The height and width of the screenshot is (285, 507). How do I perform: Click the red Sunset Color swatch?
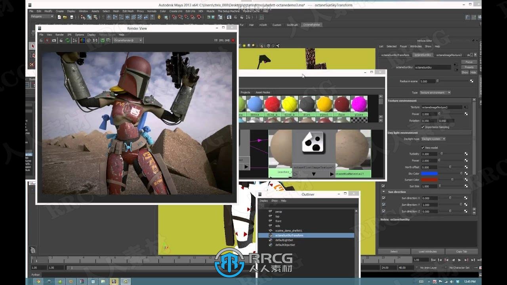(x=429, y=180)
